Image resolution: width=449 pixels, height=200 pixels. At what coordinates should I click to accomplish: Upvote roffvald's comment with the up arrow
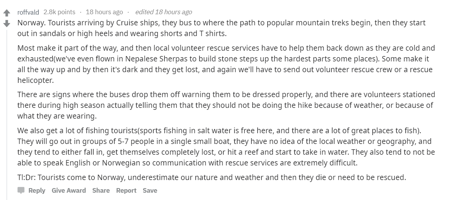7,13
